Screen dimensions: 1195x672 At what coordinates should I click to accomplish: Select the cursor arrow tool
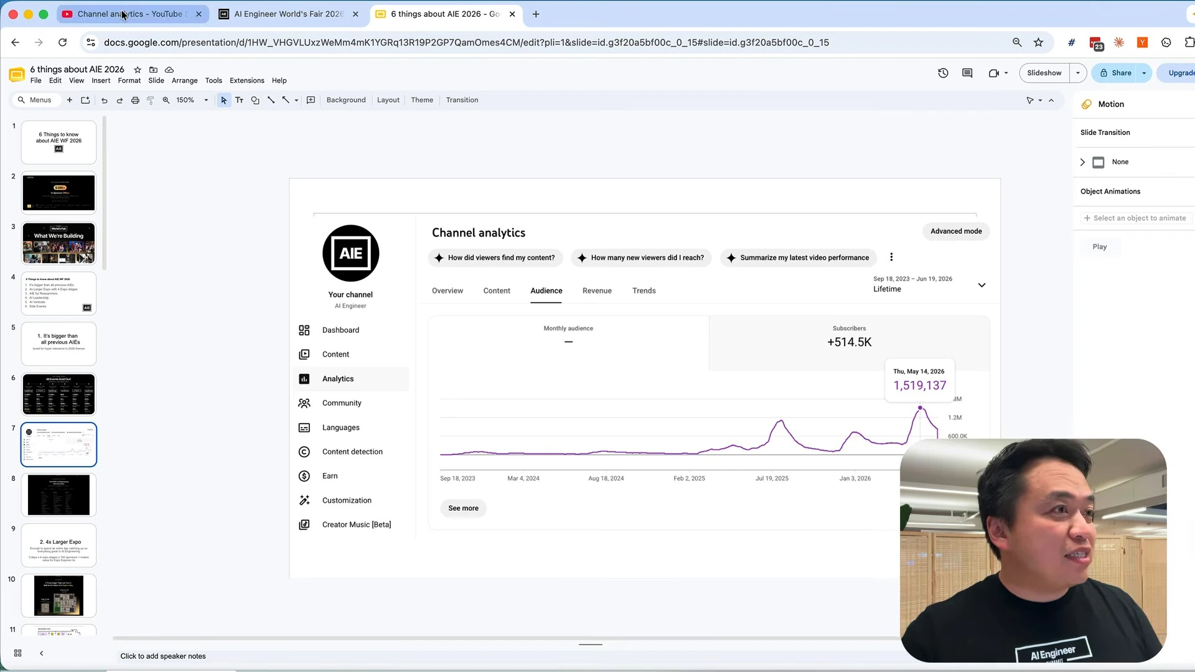point(223,100)
